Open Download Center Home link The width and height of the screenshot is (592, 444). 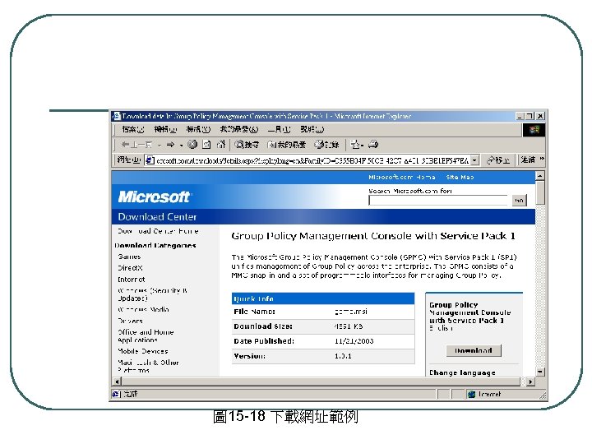click(x=158, y=231)
